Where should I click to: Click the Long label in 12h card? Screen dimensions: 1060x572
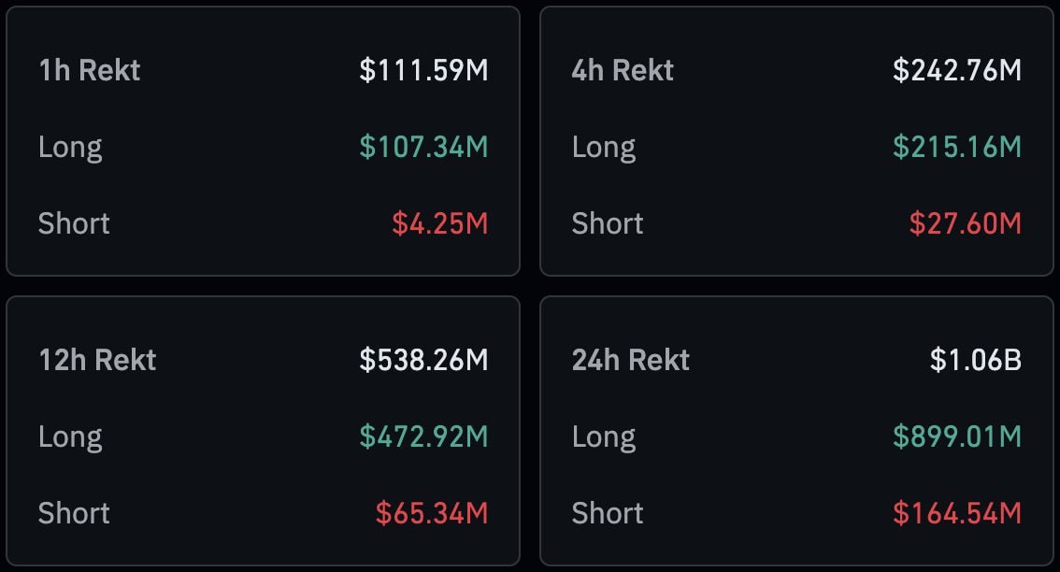click(x=70, y=436)
